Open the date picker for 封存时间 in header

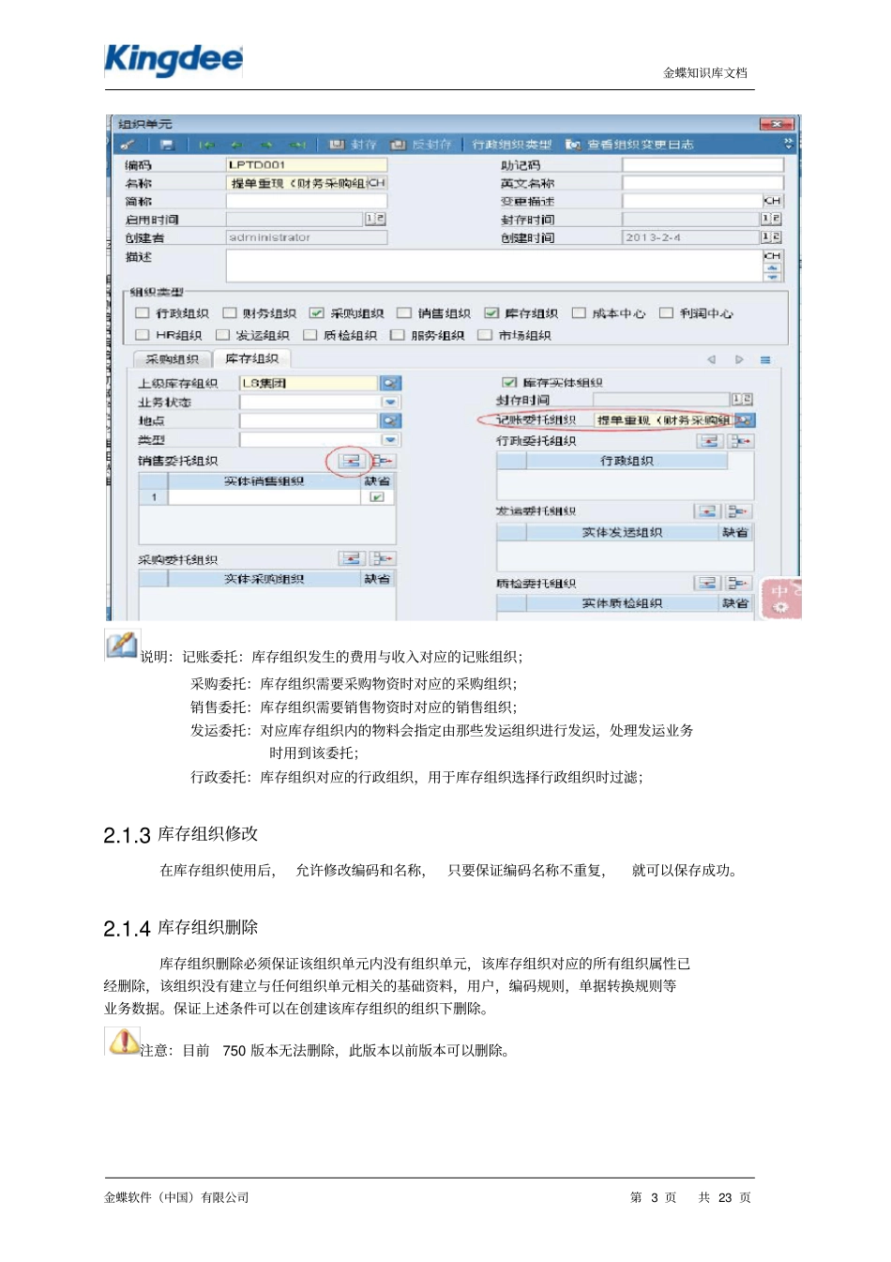(771, 219)
